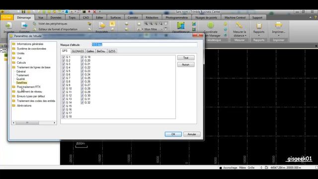Viewport: 318px width, 179px height.
Task: Click the red X icon in quick access toolbar
Action: coord(94,12)
